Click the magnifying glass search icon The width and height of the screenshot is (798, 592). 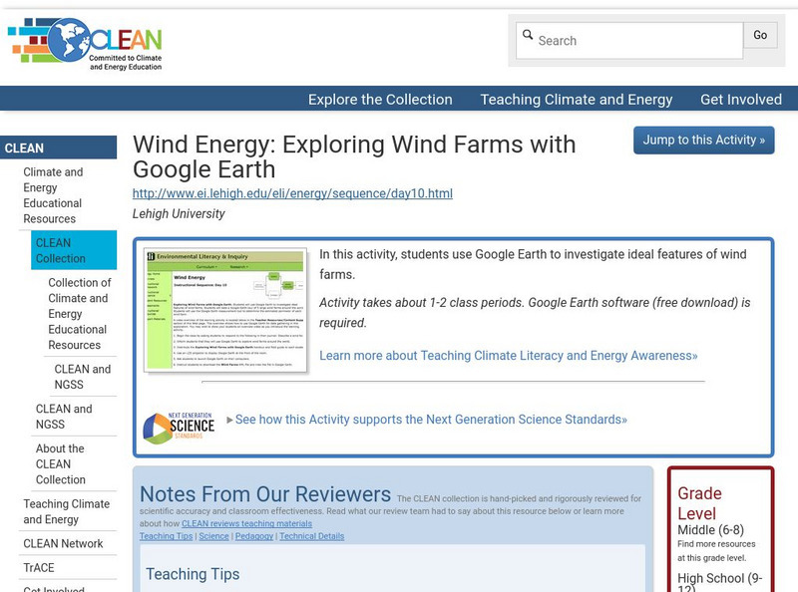click(528, 35)
